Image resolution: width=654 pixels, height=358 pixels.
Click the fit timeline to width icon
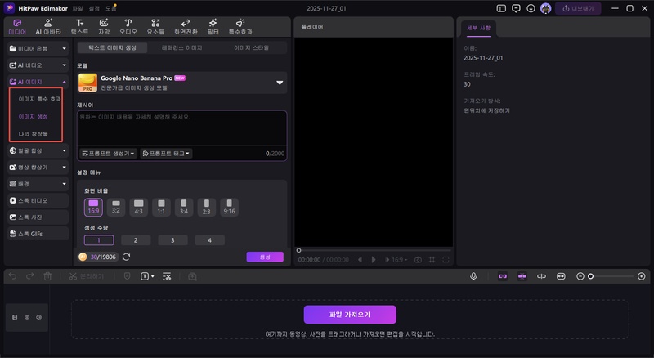(x=561, y=276)
